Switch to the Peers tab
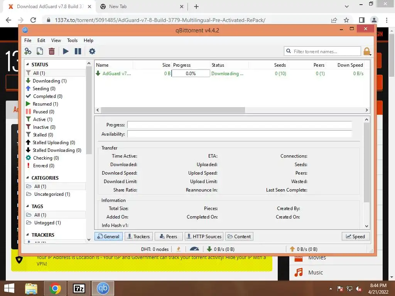 [169, 236]
